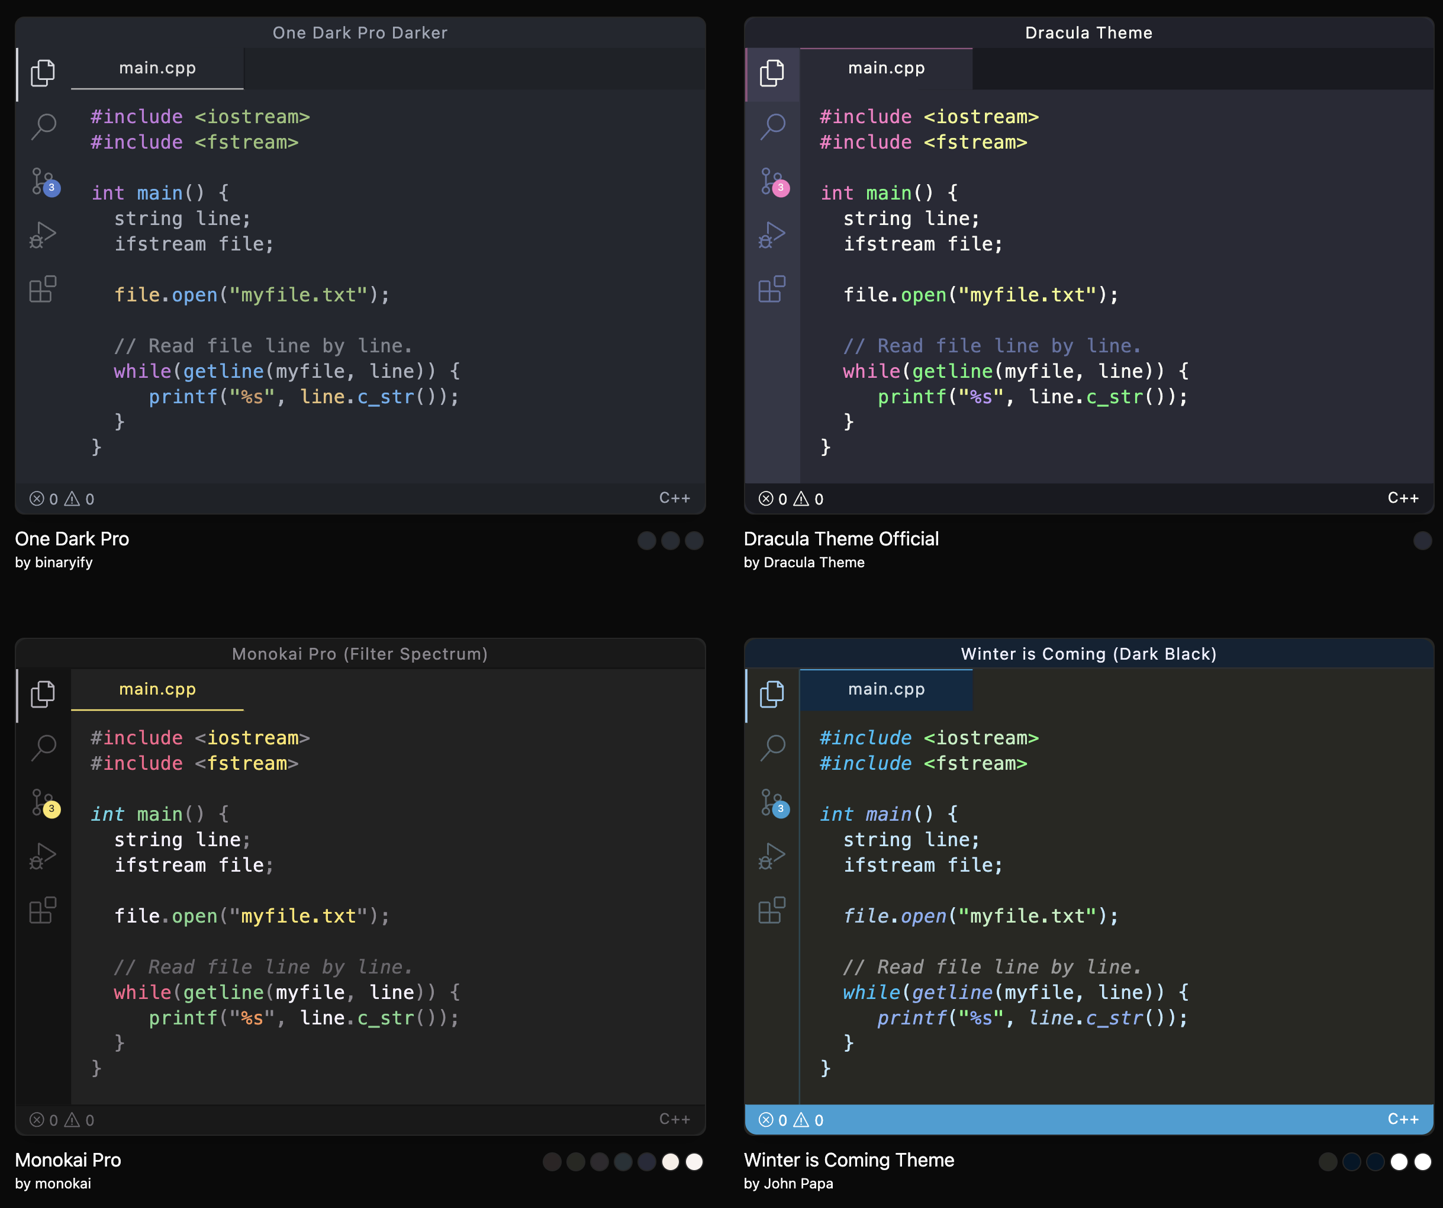Click warnings icon in One Dark Pro Darker status bar
The image size is (1443, 1208).
click(72, 499)
